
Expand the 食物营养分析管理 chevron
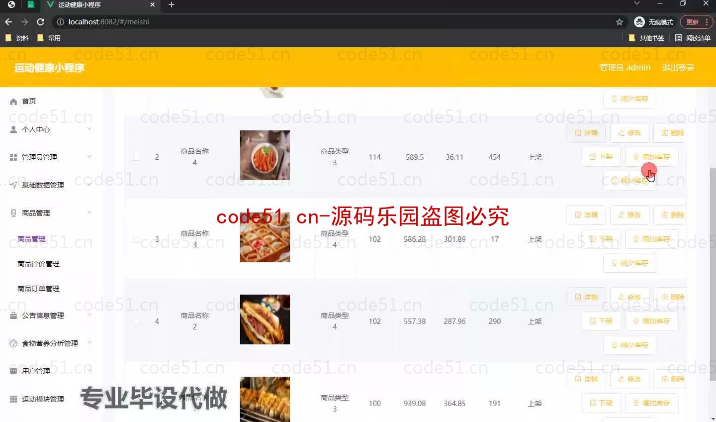(89, 343)
